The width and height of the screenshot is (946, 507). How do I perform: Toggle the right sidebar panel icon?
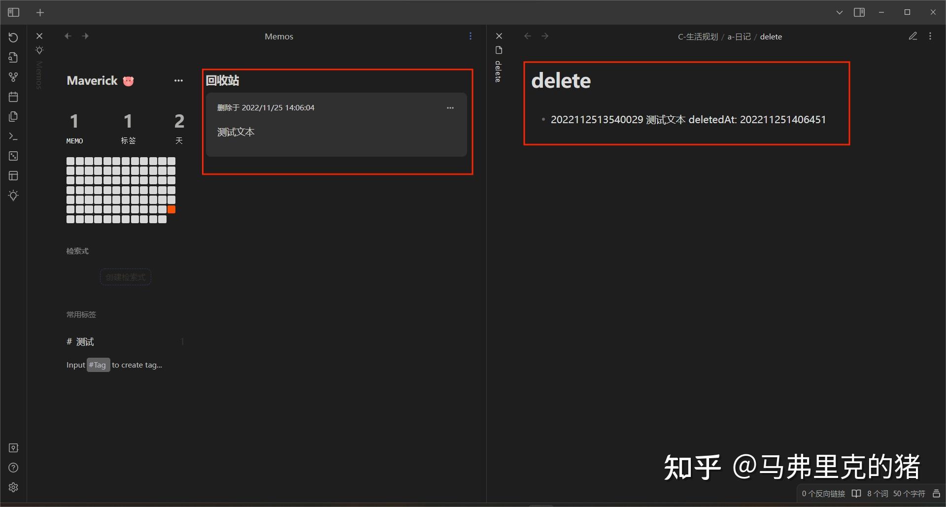click(859, 12)
